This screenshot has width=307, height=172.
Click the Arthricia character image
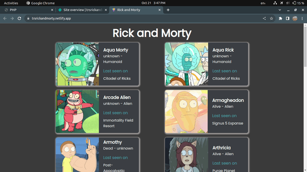187,155
